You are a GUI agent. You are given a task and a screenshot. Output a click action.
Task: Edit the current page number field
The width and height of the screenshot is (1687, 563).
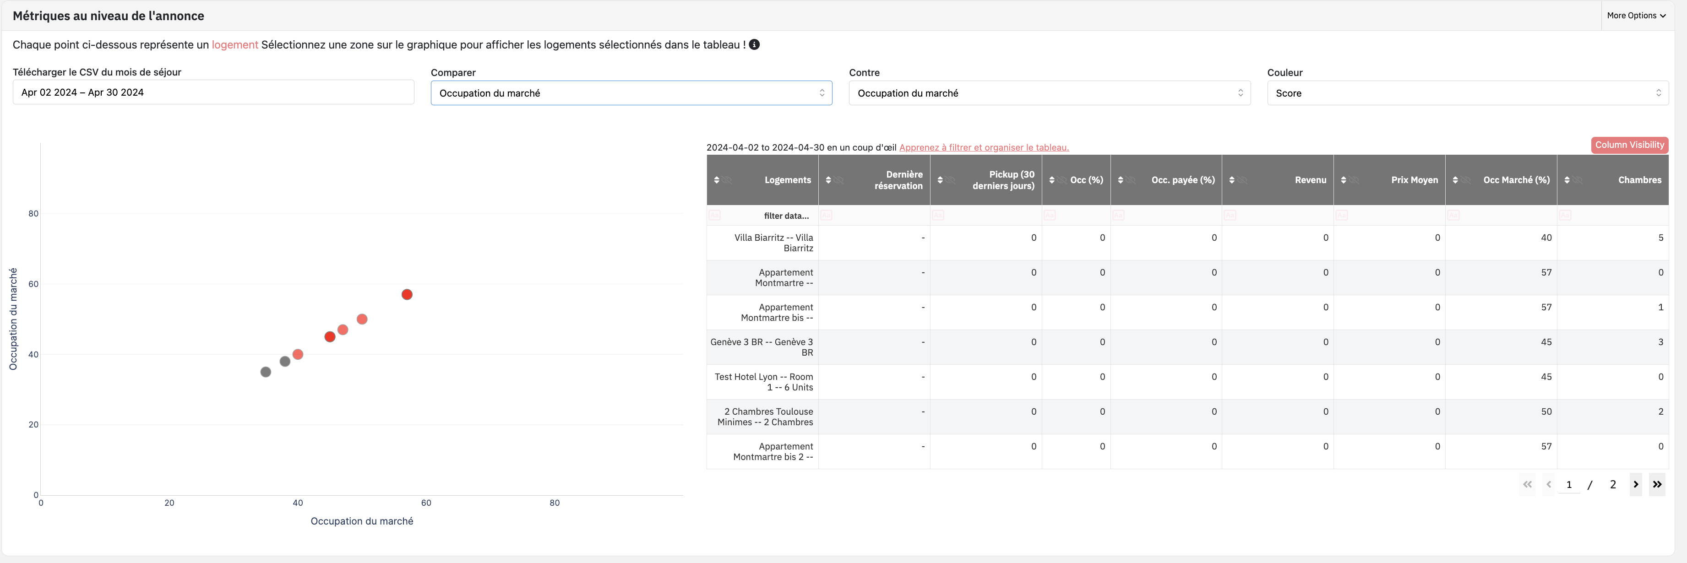(1569, 484)
